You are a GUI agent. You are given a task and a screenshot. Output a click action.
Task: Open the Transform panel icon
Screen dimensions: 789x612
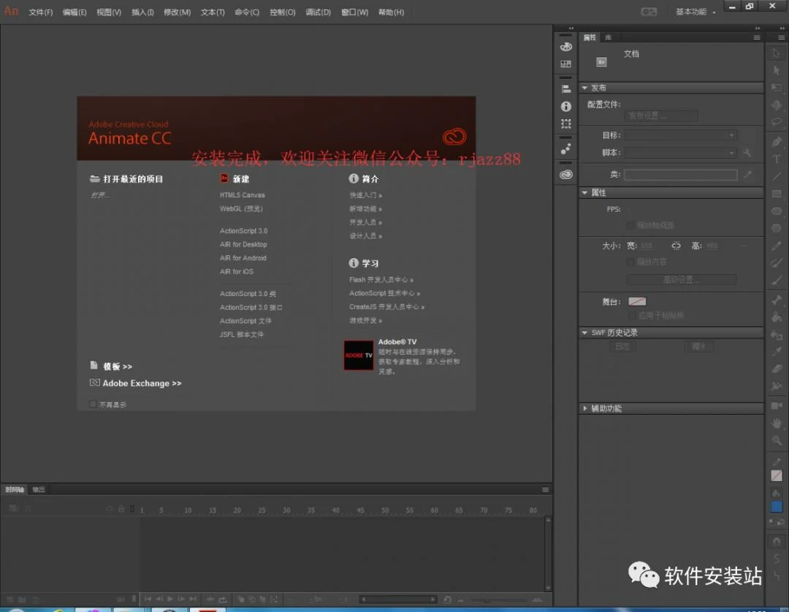566,124
